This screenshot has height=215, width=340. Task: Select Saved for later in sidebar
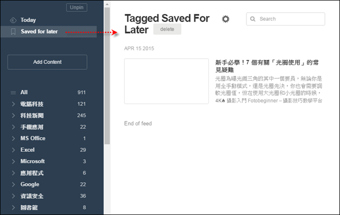pyautogui.click(x=49, y=32)
